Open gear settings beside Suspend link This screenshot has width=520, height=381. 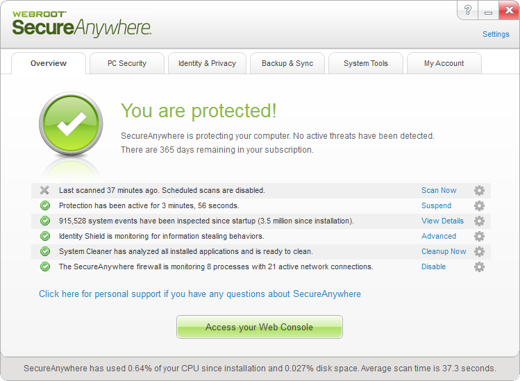pyautogui.click(x=479, y=205)
